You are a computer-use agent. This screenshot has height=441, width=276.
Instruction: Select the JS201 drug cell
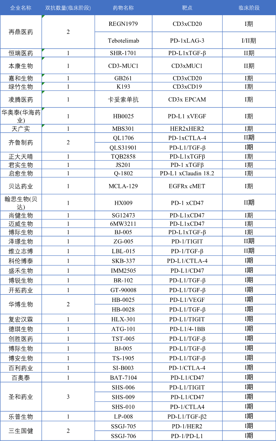pos(123,165)
